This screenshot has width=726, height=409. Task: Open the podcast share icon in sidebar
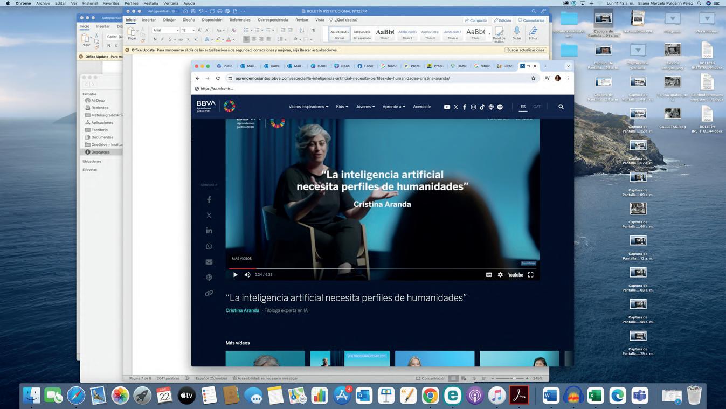(209, 278)
